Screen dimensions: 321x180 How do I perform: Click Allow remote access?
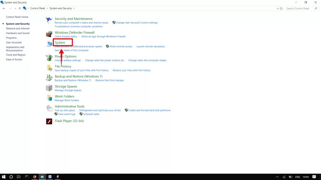[x=121, y=47]
